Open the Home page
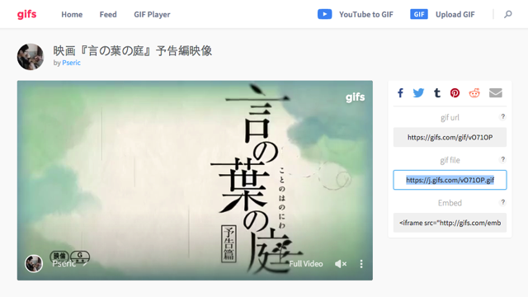The height and width of the screenshot is (297, 528). point(72,15)
